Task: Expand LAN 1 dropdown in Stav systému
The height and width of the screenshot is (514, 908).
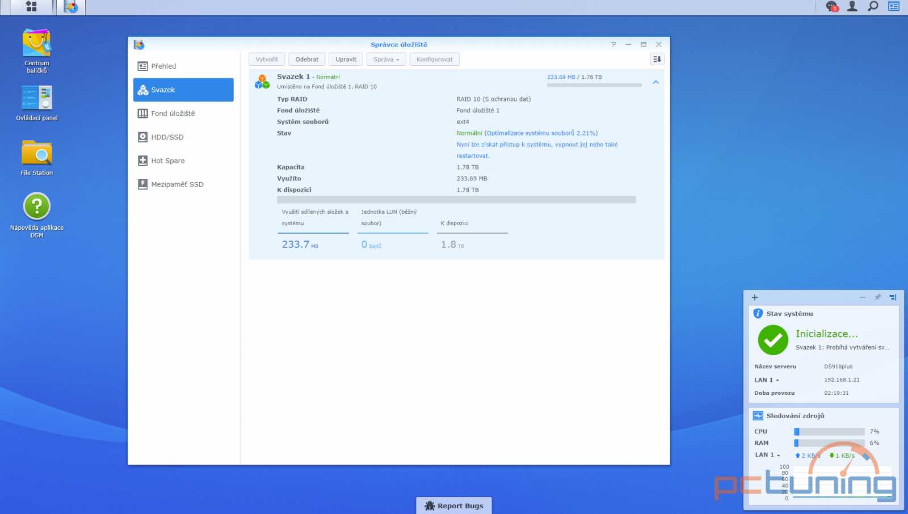Action: 767,380
